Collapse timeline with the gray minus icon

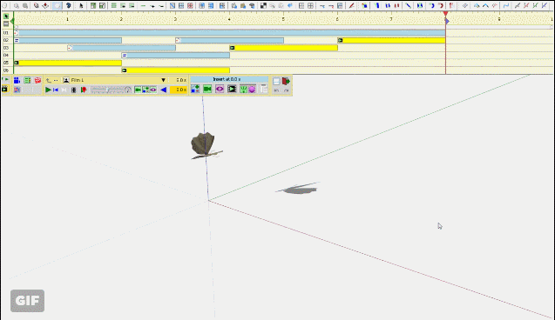tap(6, 23)
